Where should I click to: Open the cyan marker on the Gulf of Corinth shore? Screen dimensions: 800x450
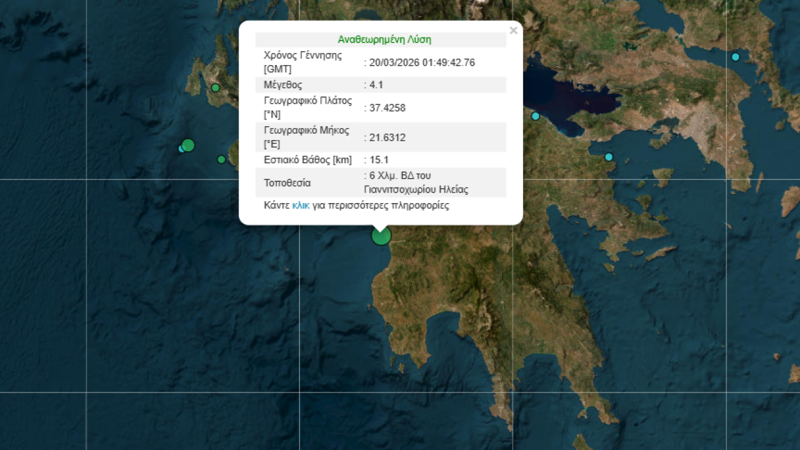pyautogui.click(x=536, y=116)
